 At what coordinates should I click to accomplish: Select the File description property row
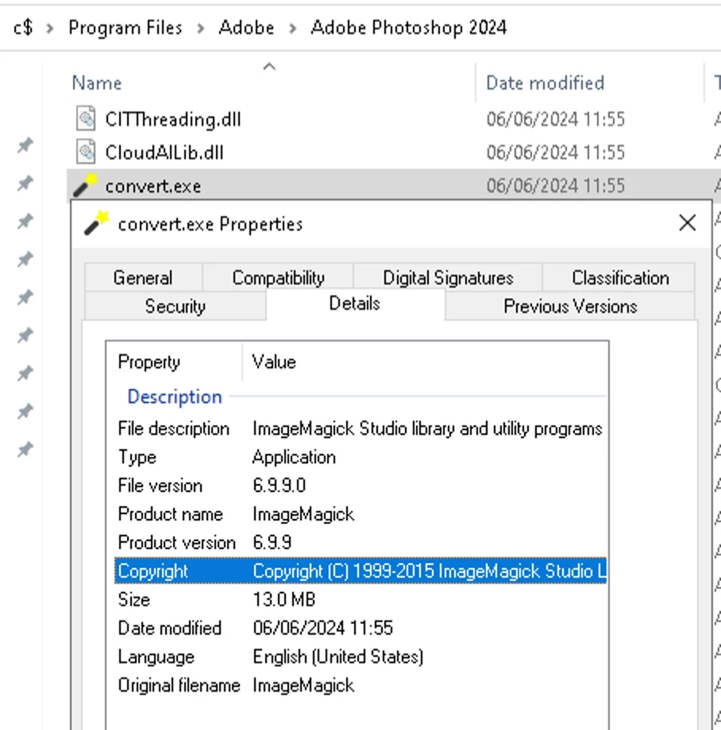360,428
